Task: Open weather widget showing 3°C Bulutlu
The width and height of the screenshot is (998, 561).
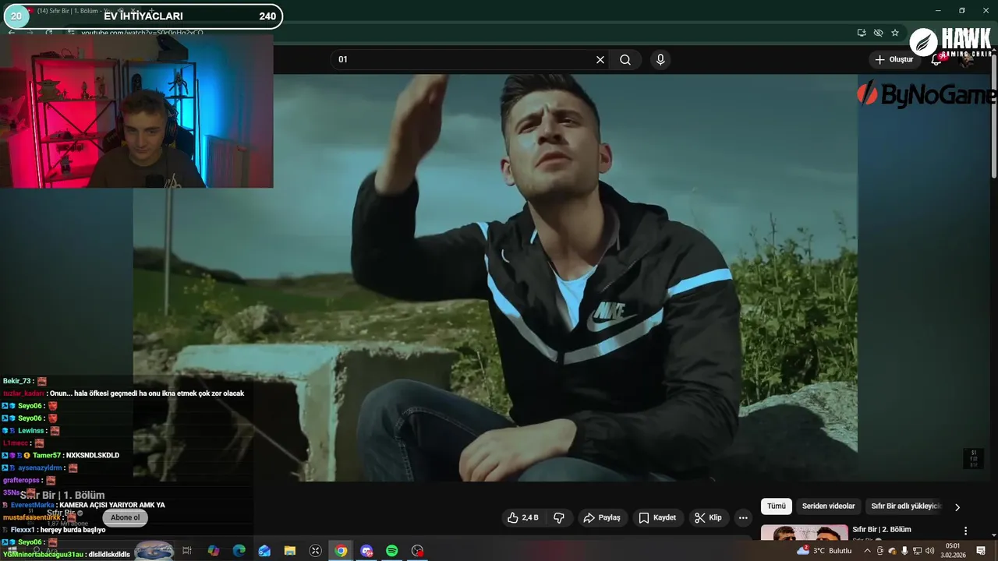Action: (824, 551)
